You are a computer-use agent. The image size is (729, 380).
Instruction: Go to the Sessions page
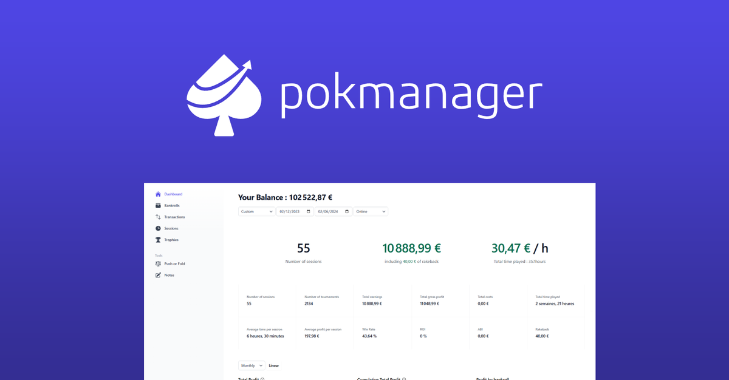(171, 228)
